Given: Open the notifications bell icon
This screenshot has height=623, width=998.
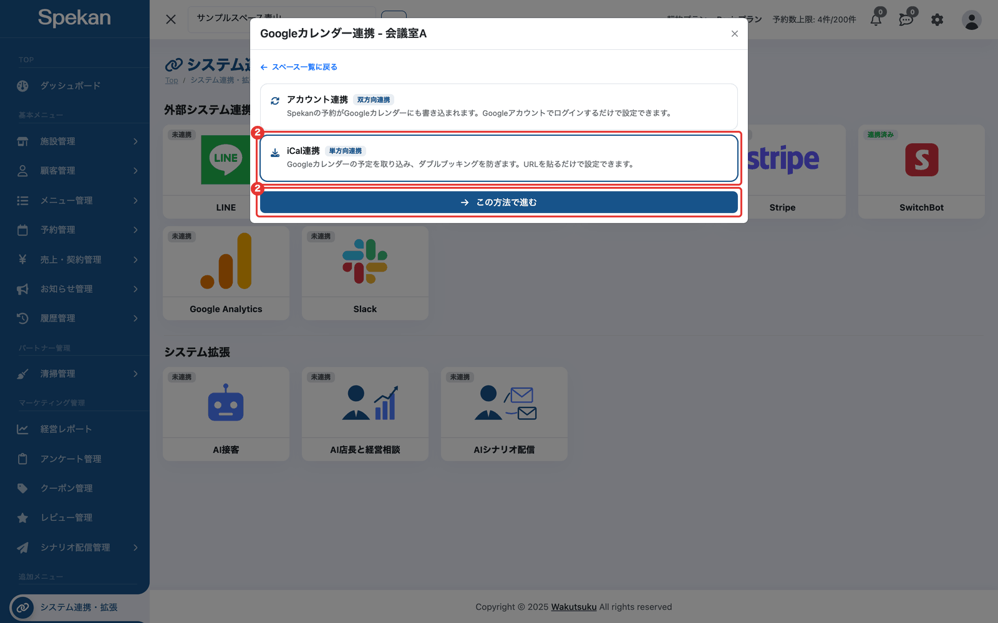Looking at the screenshot, I should pos(876,20).
